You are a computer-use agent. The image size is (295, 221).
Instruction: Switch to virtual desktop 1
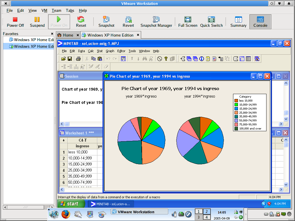(x=198, y=212)
